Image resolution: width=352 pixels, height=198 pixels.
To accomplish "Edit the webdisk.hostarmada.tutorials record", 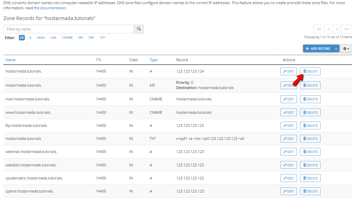I will (288, 165).
